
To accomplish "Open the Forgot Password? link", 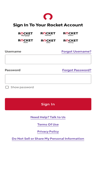I will coord(77,70).
